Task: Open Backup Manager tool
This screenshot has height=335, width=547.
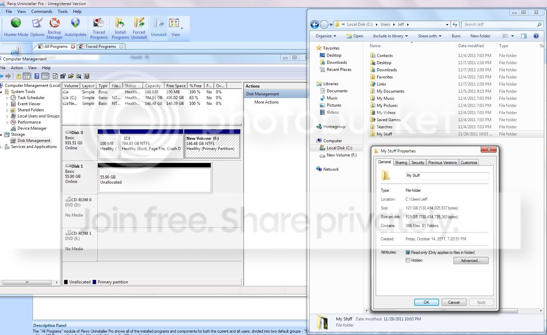Action: [54, 28]
